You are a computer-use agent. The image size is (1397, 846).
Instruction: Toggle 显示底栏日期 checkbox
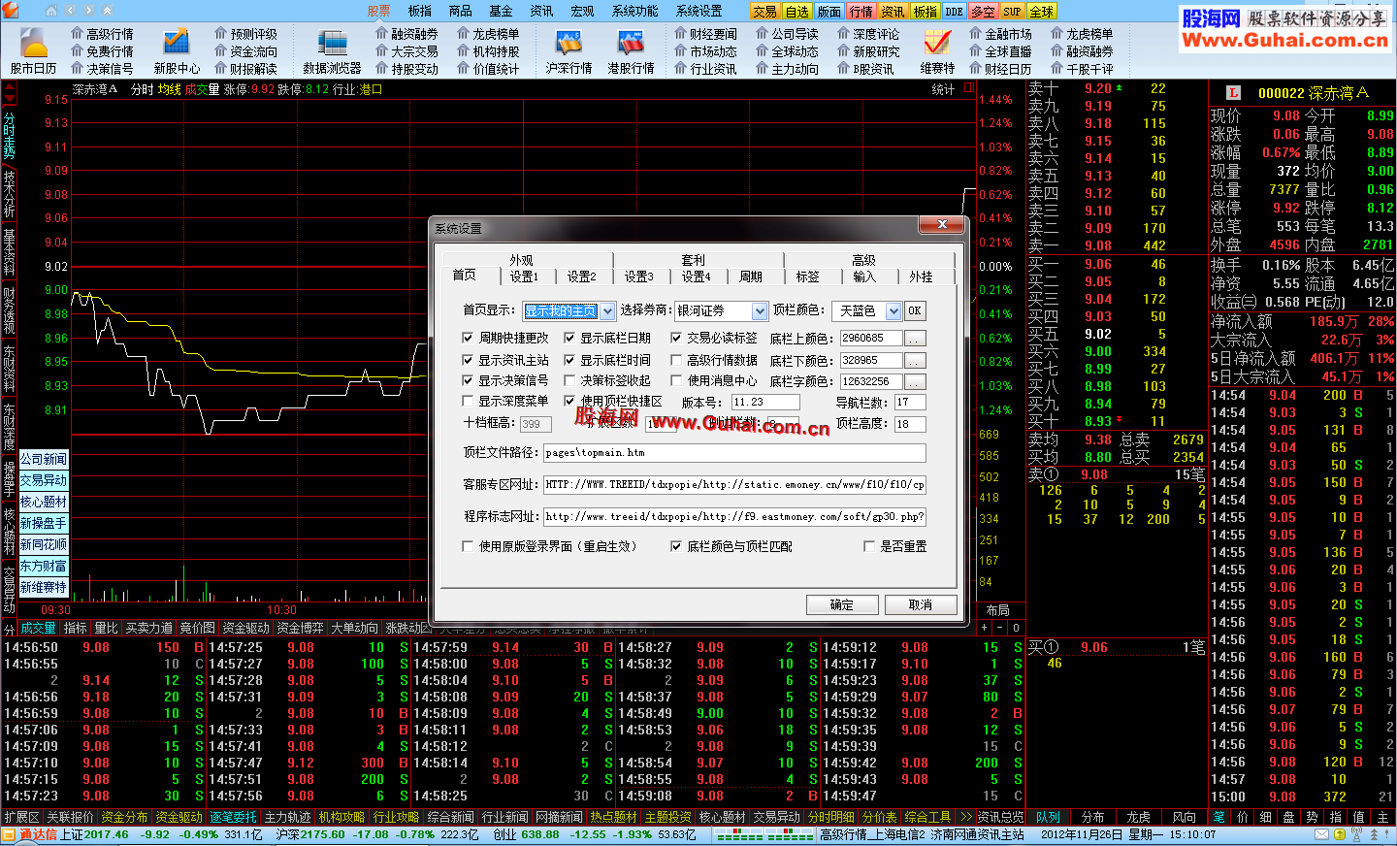coord(569,339)
